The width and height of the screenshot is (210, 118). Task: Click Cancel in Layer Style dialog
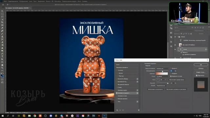pos(201,69)
